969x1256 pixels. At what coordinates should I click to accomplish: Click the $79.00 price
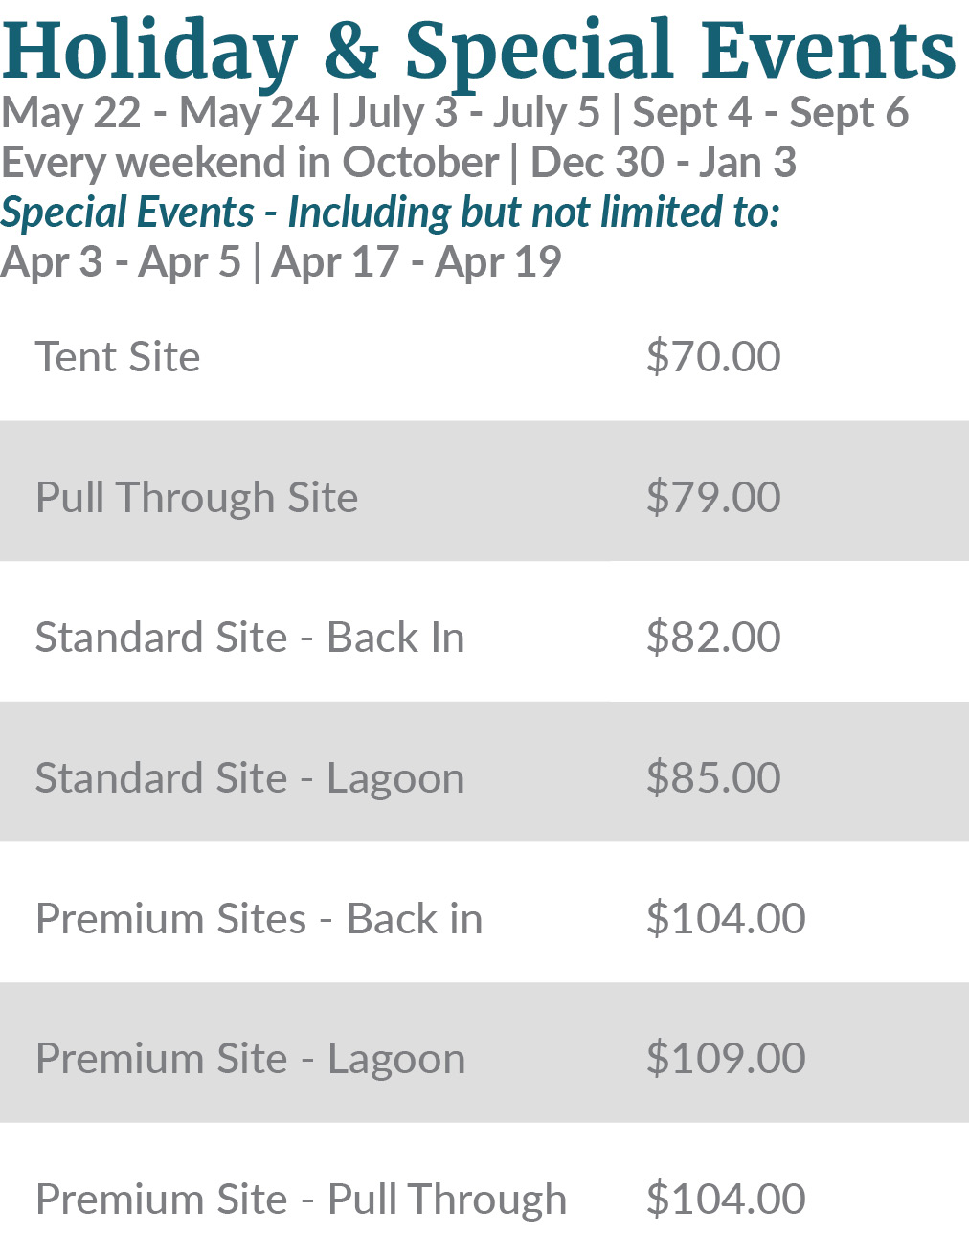(x=713, y=498)
